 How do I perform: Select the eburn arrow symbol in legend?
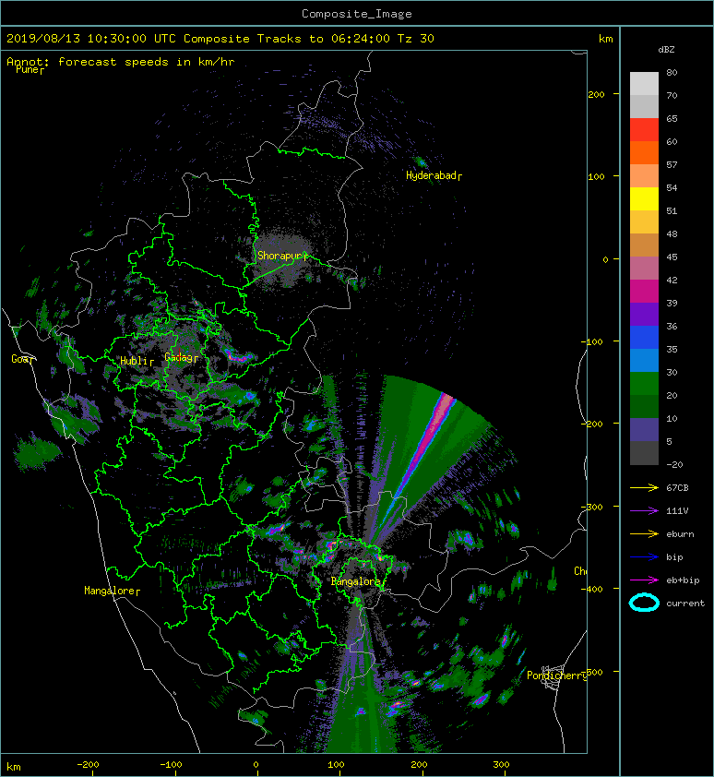tap(644, 534)
